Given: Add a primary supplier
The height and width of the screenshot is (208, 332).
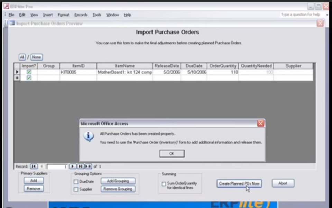Looking at the screenshot, I should click(34, 180).
